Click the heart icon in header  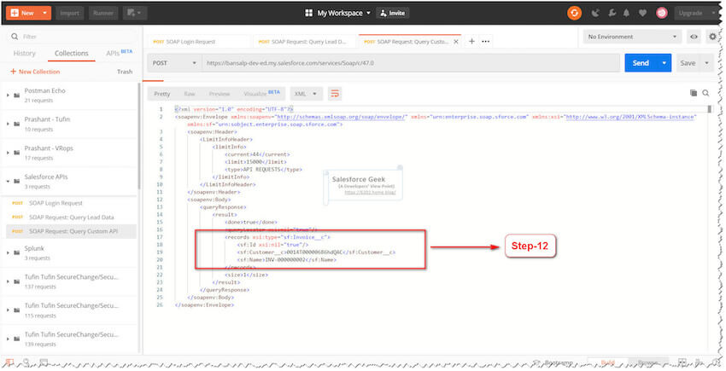point(642,13)
